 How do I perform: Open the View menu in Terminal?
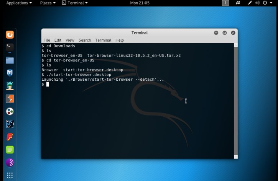click(70, 40)
